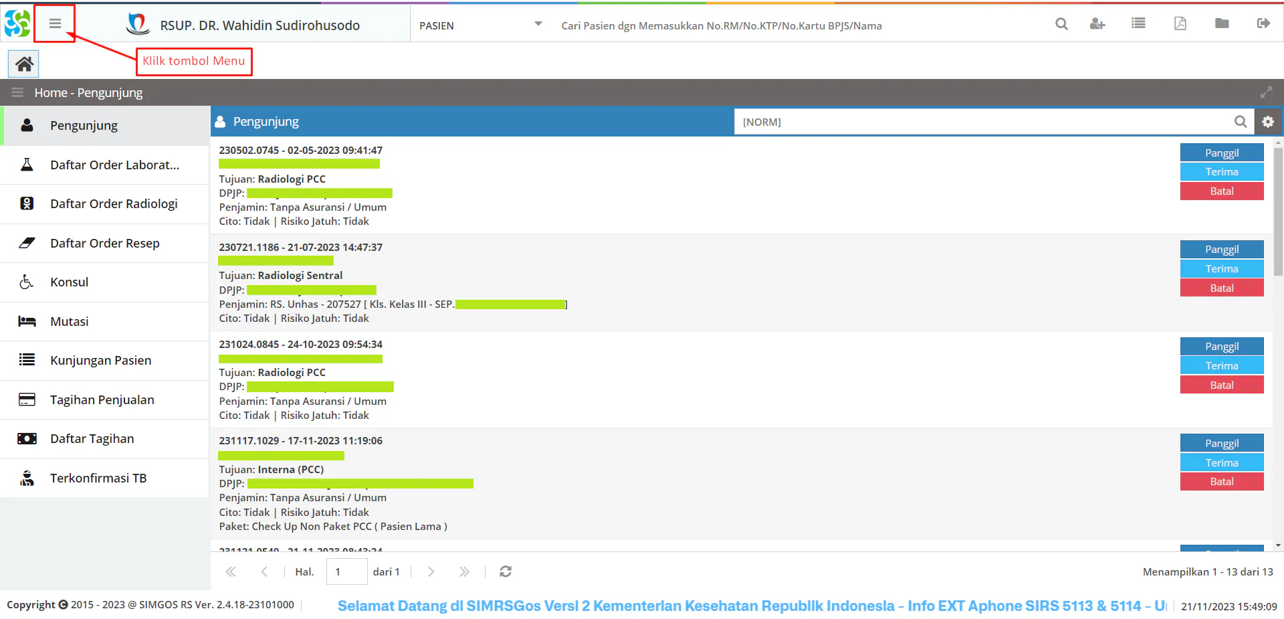Image resolution: width=1284 pixels, height=619 pixels.
Task: Click the NORM search input field
Action: click(x=983, y=122)
